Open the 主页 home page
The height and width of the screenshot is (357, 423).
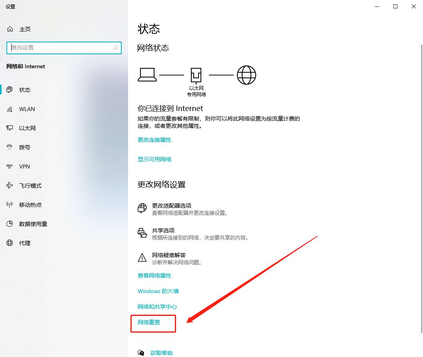25,29
